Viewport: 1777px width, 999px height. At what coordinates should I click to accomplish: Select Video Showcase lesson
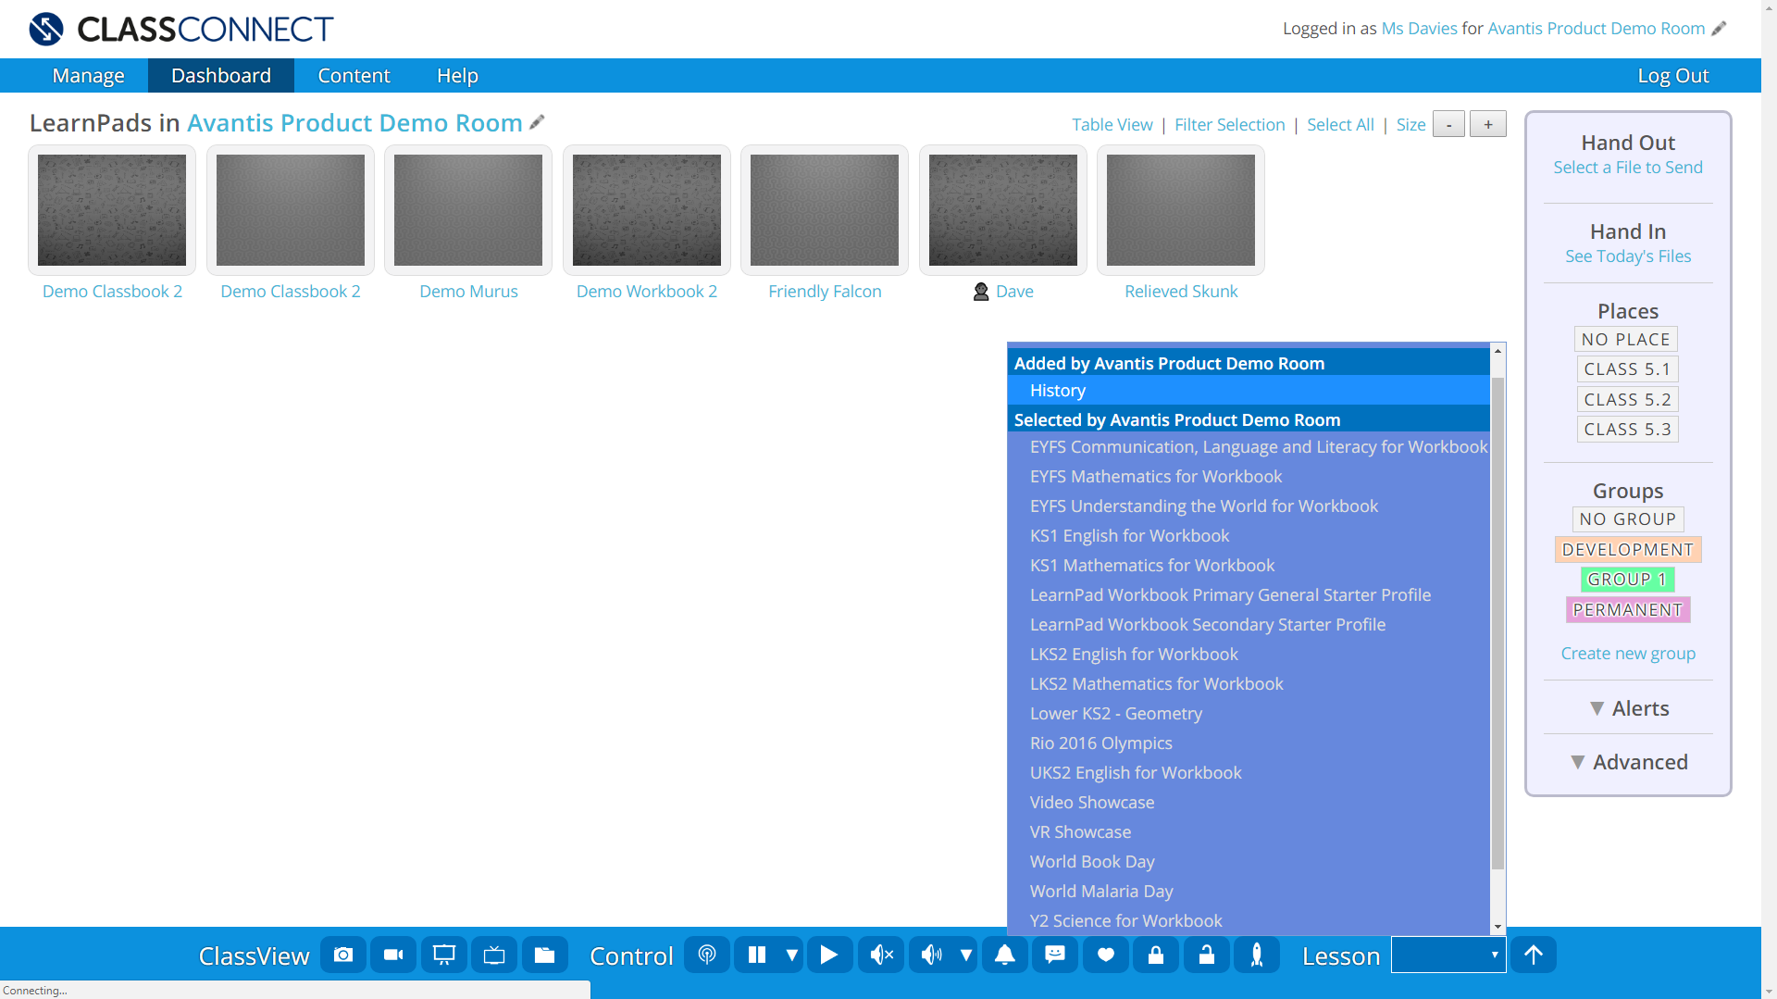(x=1249, y=803)
